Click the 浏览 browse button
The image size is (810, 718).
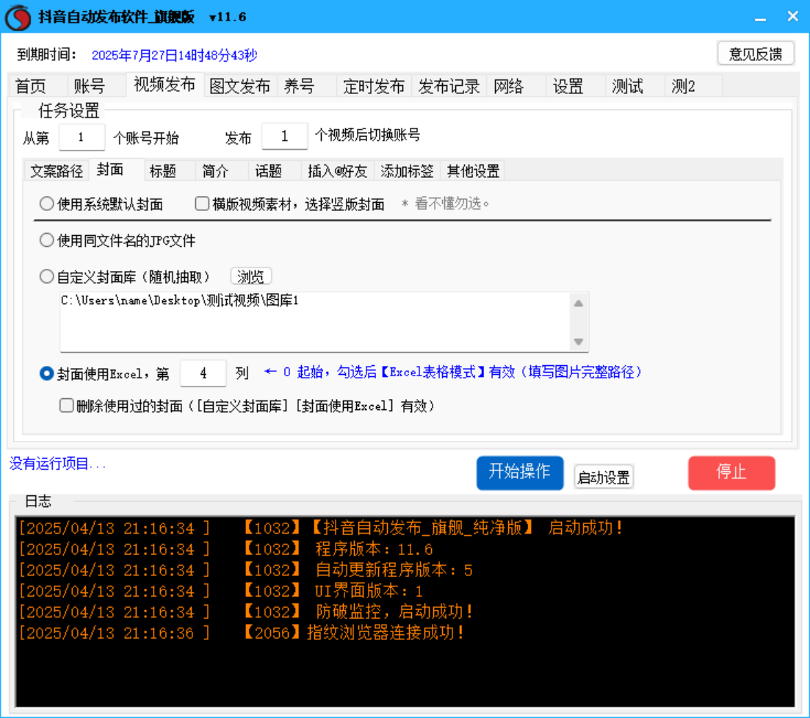(x=250, y=276)
